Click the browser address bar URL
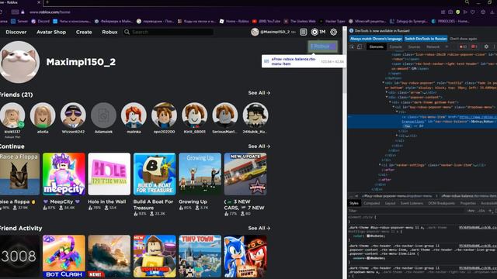Image resolution: width=497 pixels, height=279 pixels. click(x=50, y=12)
